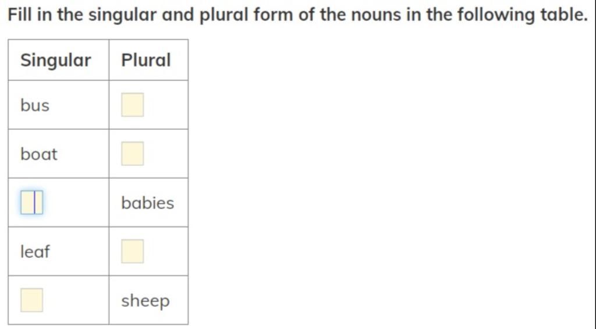Image resolution: width=596 pixels, height=329 pixels.
Task: Click the word sheep in the Plural column
Action: 145,301
